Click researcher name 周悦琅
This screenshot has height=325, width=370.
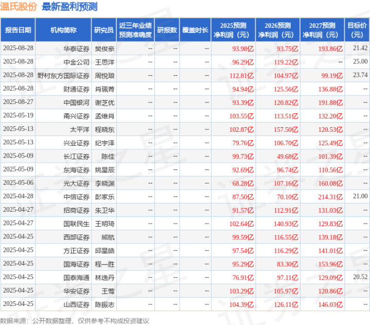point(104,76)
